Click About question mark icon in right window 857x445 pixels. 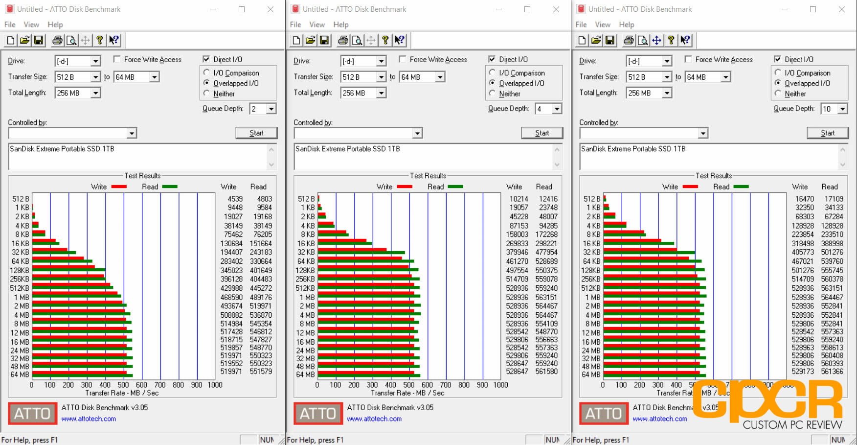671,40
